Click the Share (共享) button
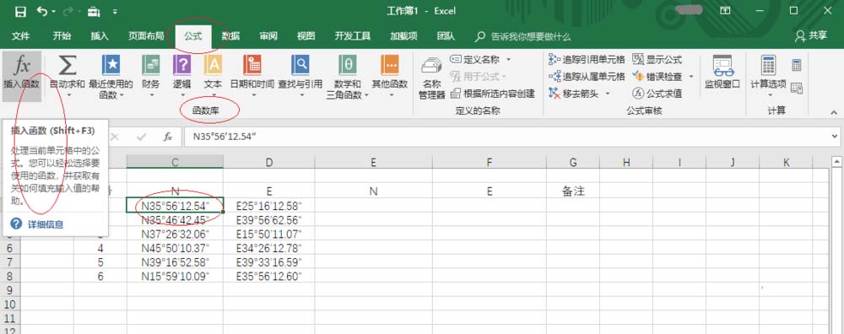This screenshot has width=844, height=334. click(812, 35)
